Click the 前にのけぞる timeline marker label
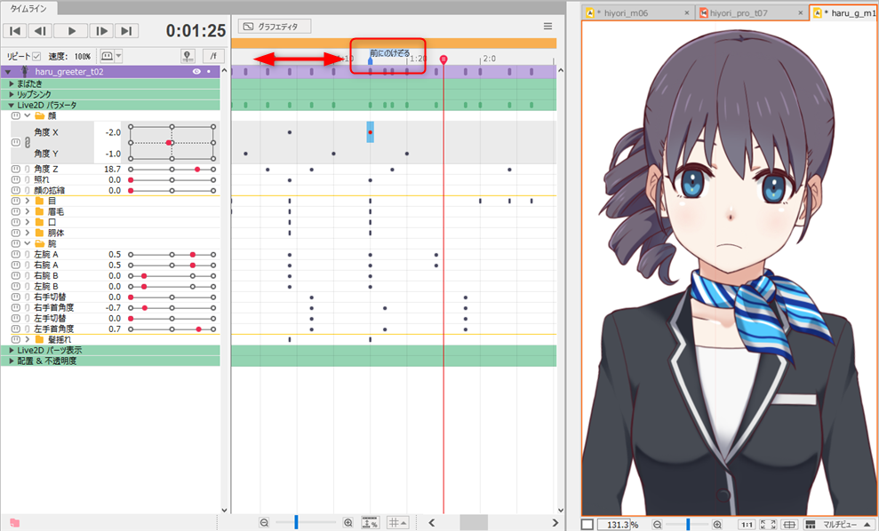879x531 pixels. click(x=390, y=54)
